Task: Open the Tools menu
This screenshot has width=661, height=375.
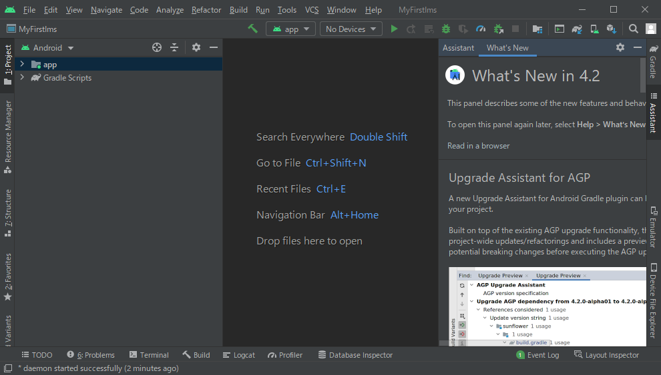Action: click(x=286, y=10)
